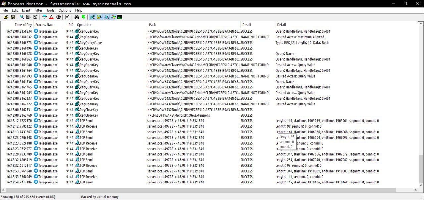Select the TCP Receive event at 16:42:32,6612117

coord(209,165)
